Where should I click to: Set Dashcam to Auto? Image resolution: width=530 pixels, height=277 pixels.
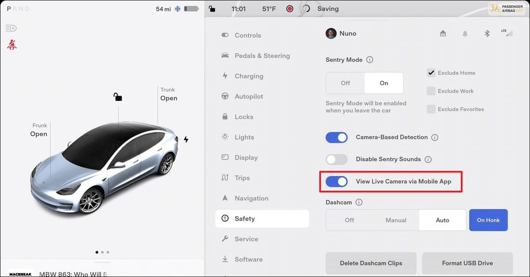(x=443, y=220)
